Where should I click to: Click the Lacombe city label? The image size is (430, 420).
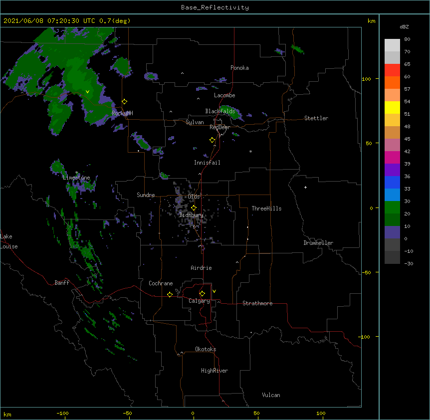click(224, 95)
